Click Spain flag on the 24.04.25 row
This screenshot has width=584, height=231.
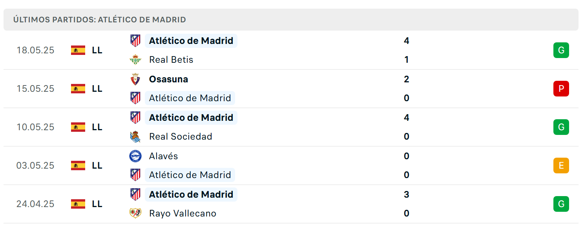click(78, 204)
